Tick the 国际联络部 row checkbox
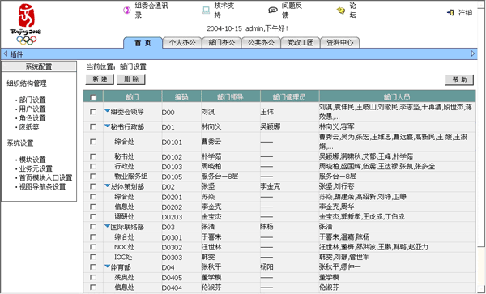This screenshot has width=486, height=294. tap(92, 227)
